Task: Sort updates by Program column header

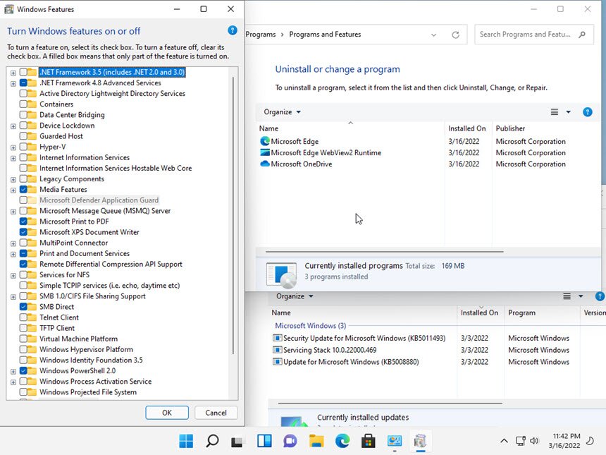Action: click(521, 313)
